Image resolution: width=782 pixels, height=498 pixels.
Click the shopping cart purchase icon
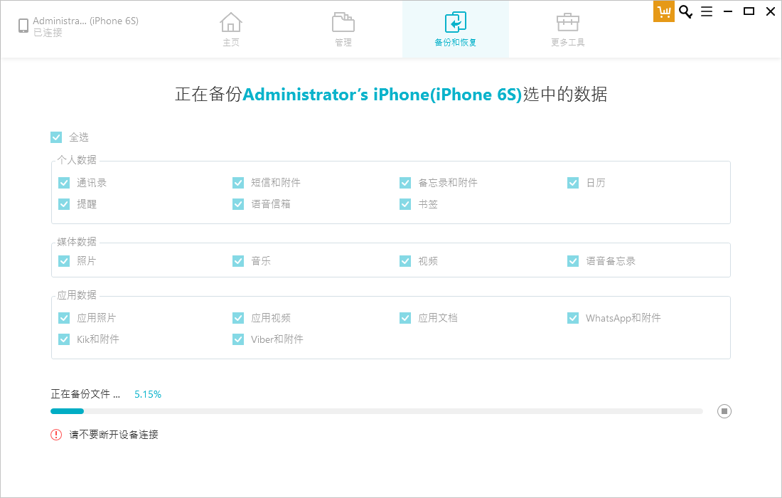tap(663, 11)
